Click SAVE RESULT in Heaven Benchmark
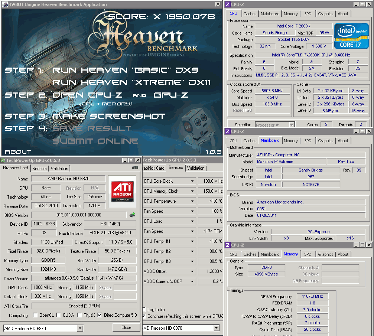Viewport: 374px width, 336px height. point(92,128)
